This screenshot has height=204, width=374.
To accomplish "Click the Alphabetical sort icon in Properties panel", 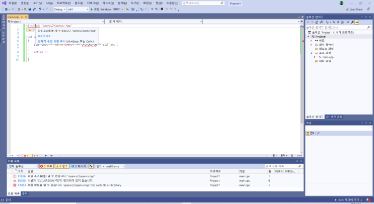I will 313,133.
